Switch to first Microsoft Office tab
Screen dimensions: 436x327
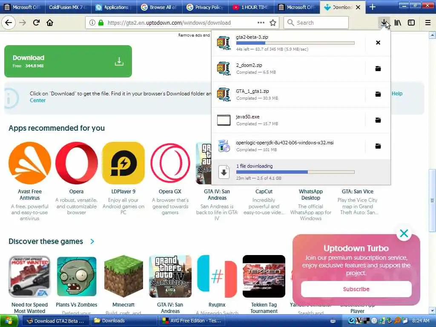click(x=22, y=7)
